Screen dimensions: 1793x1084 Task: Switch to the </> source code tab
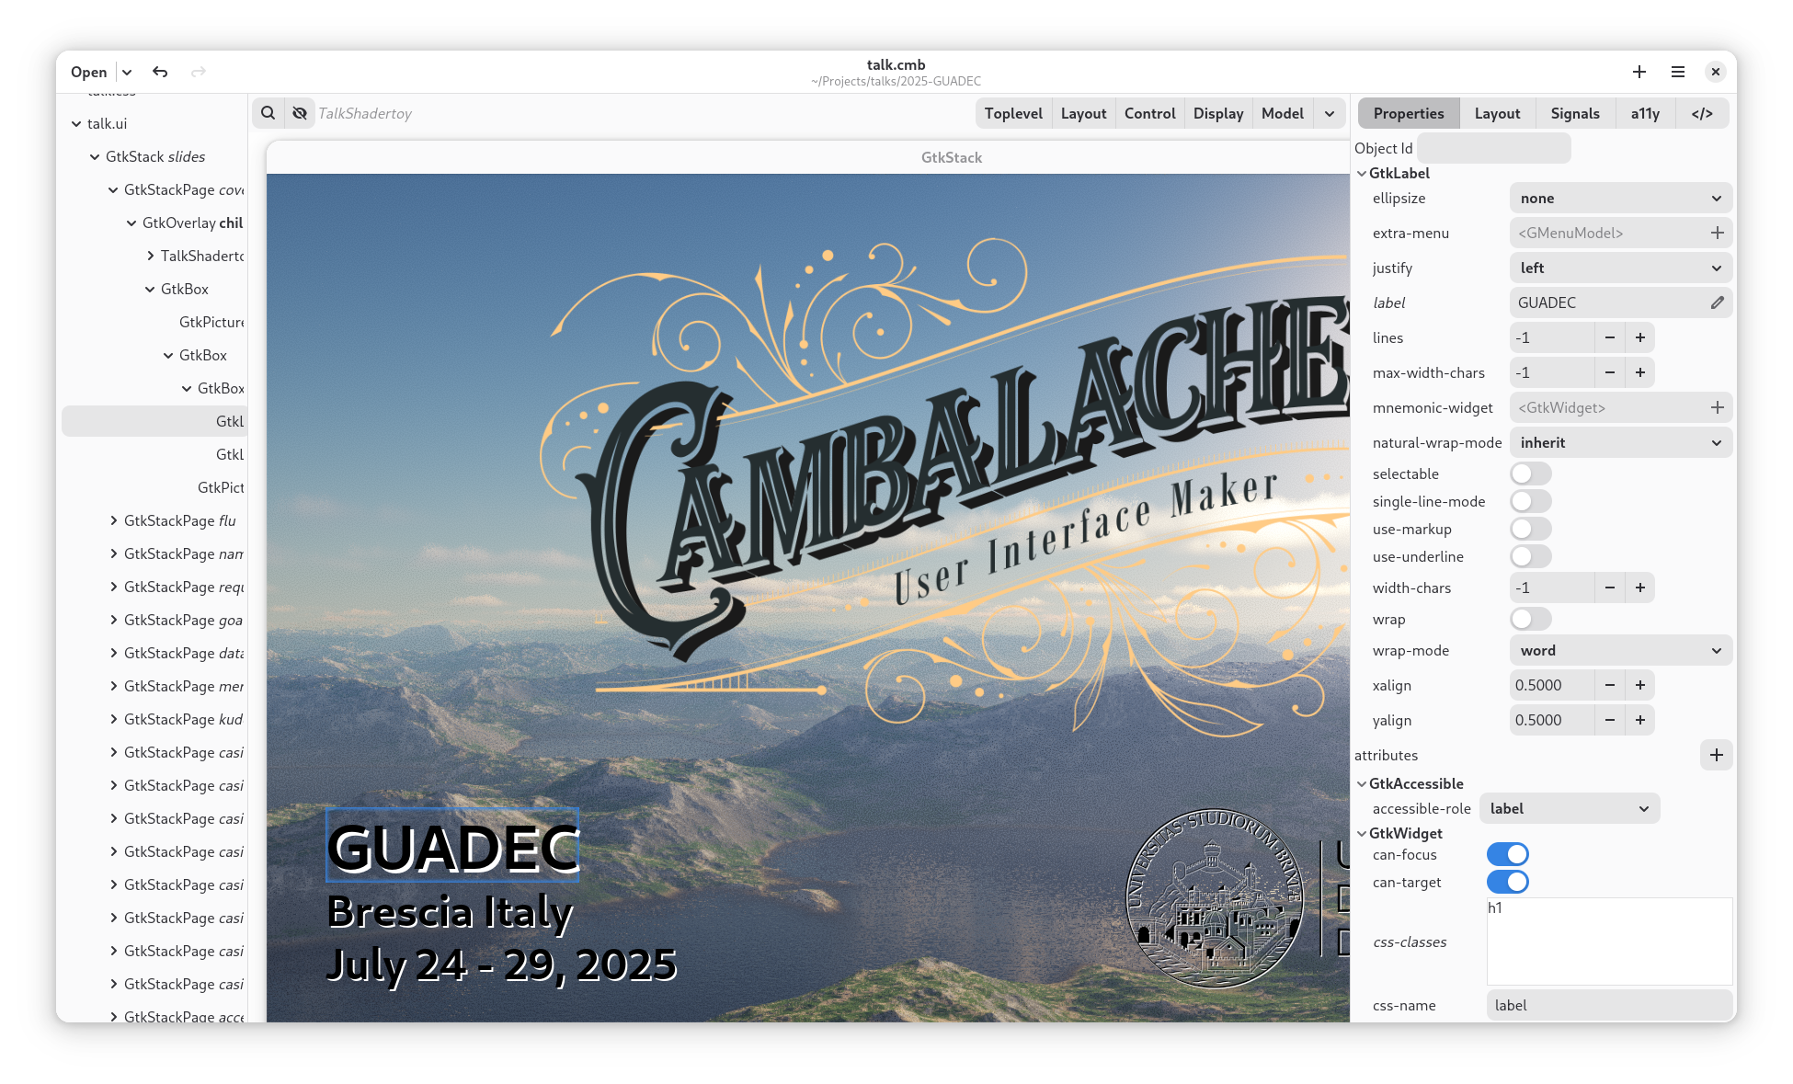point(1701,113)
